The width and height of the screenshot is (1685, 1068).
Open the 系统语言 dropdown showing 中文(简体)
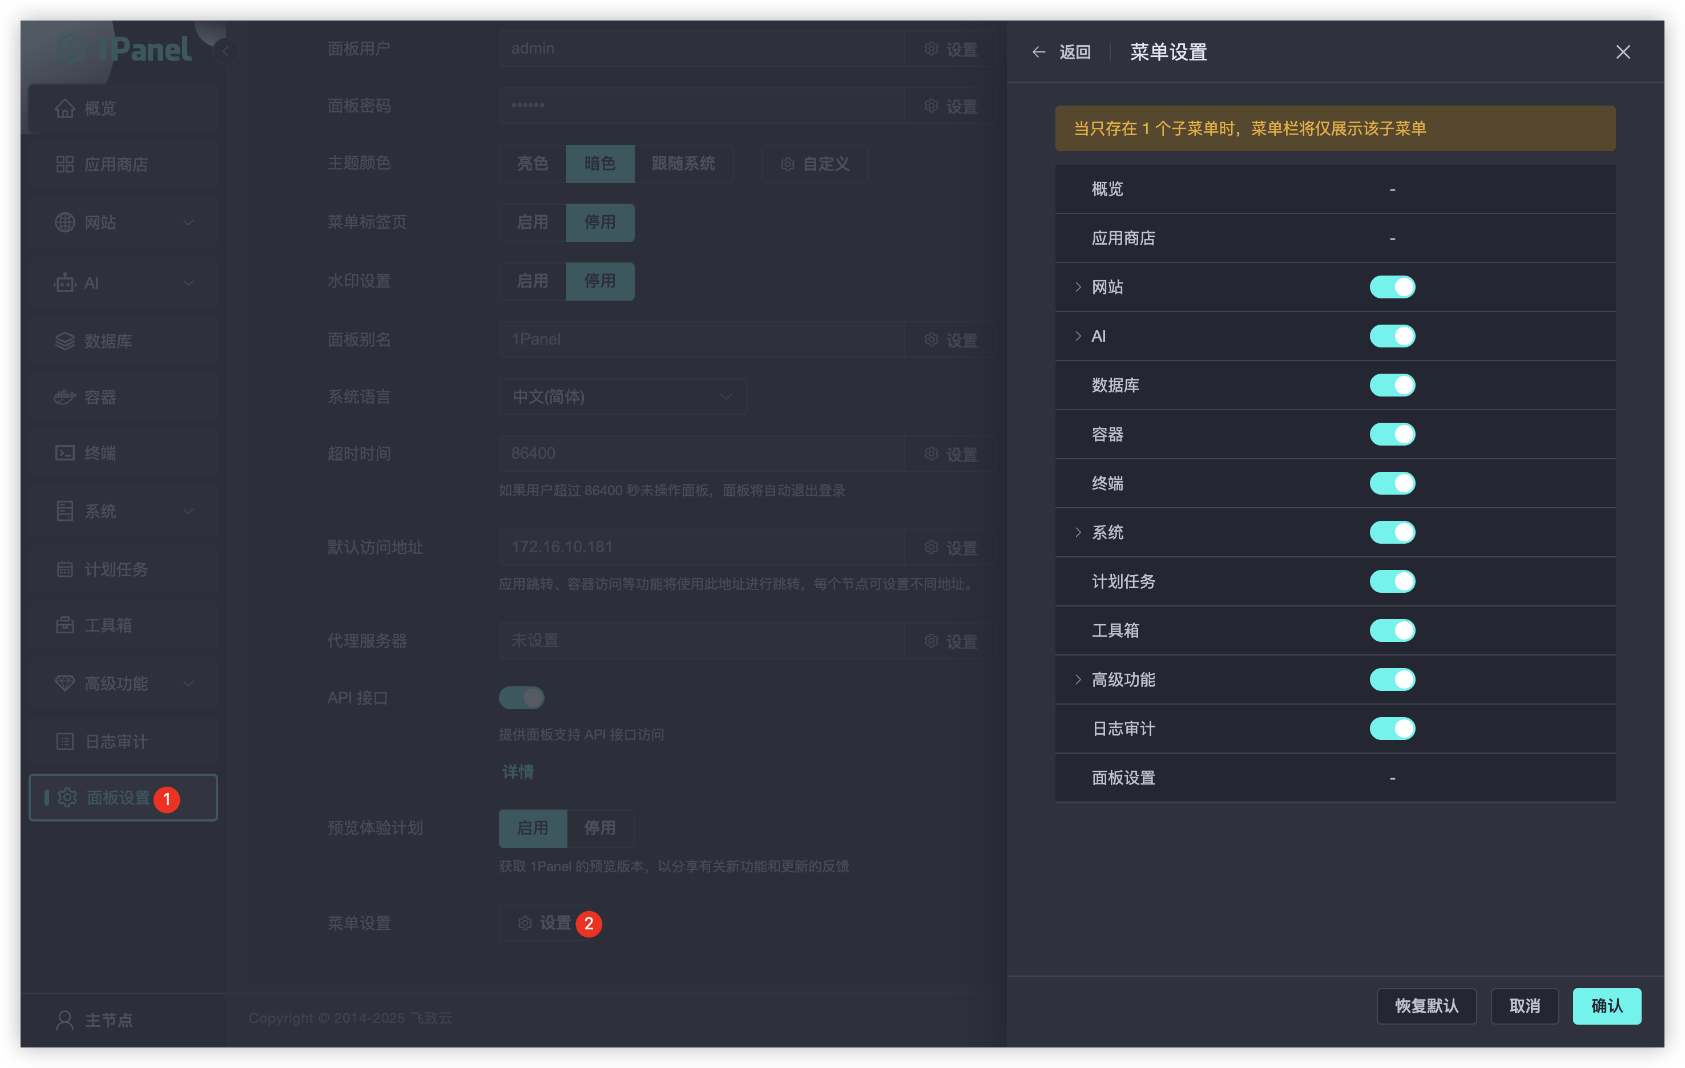[x=622, y=397]
